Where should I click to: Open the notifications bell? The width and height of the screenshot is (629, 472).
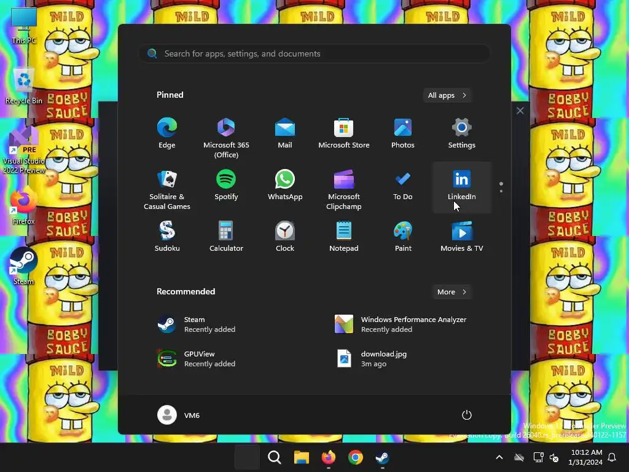(x=612, y=457)
